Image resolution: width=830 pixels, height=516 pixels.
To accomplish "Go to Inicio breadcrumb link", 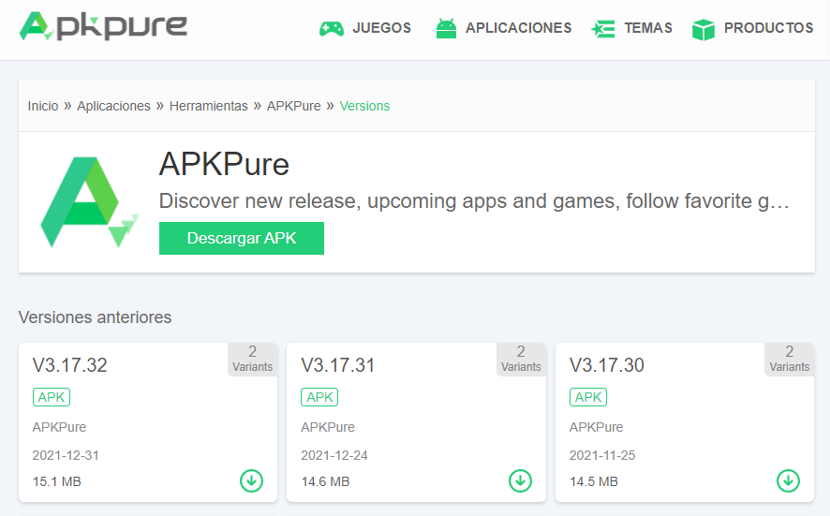I will pos(42,106).
